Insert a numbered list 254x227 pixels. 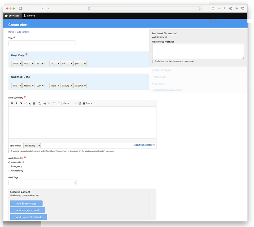click(x=59, y=103)
